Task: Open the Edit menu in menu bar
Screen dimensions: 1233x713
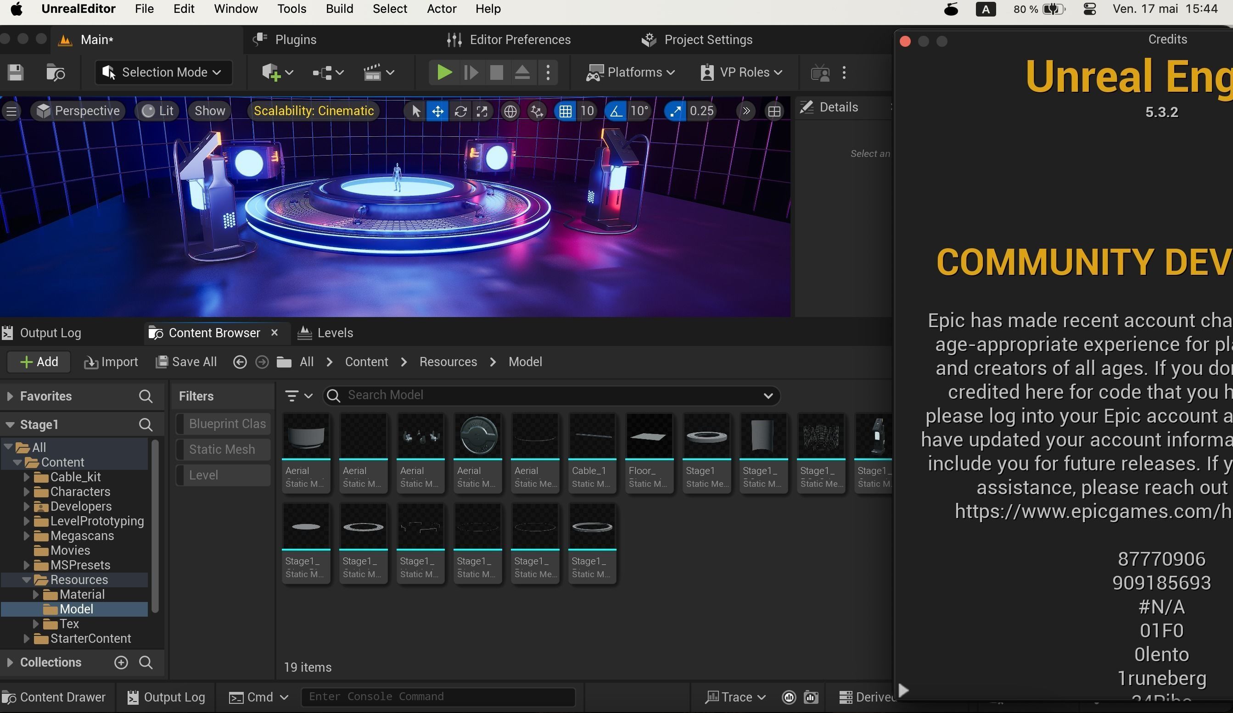Action: coord(184,9)
